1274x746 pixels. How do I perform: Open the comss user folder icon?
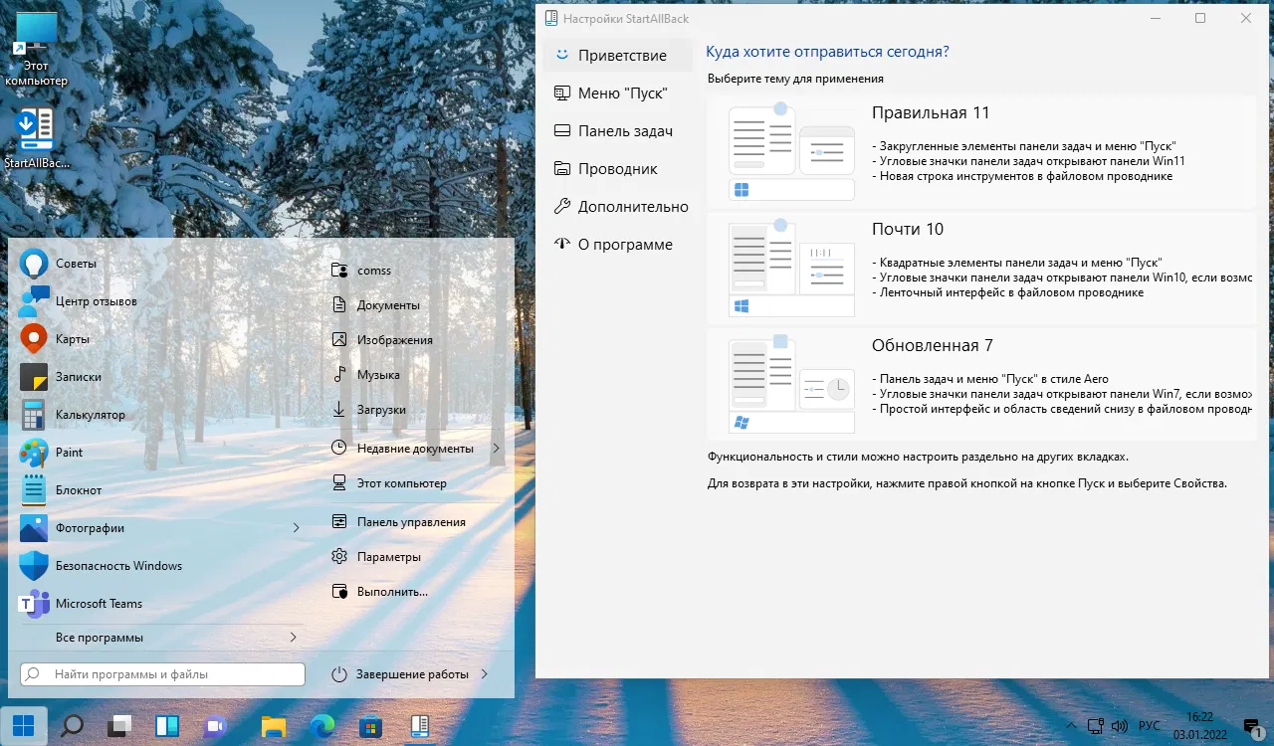click(339, 270)
